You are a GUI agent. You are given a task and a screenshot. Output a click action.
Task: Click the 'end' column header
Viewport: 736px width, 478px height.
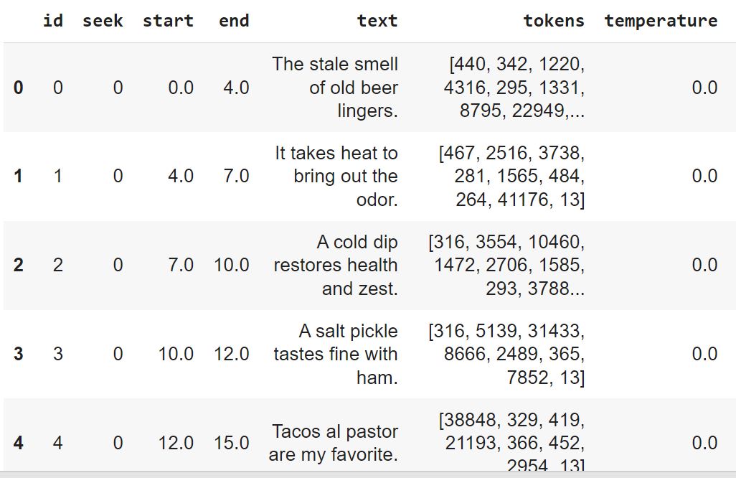tap(234, 21)
